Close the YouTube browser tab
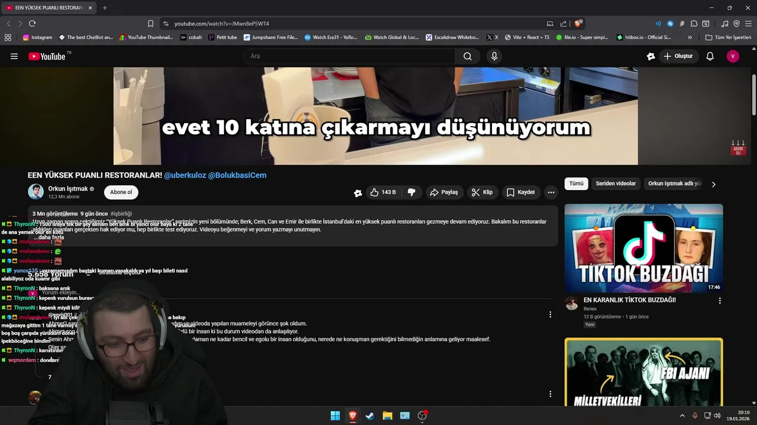 90,8
